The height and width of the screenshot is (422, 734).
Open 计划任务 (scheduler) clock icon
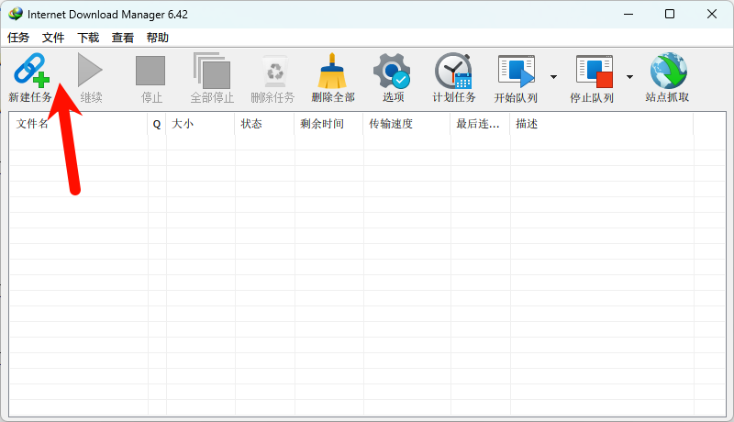point(453,71)
